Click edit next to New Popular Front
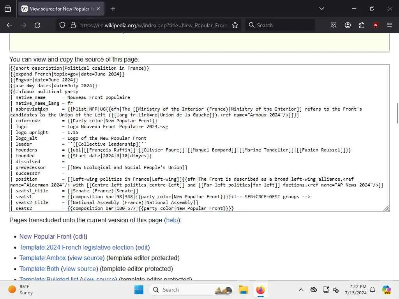The image size is (399, 299). point(80,236)
